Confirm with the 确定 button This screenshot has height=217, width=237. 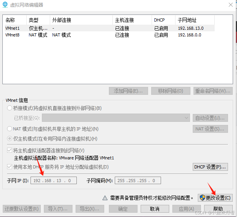123,209
